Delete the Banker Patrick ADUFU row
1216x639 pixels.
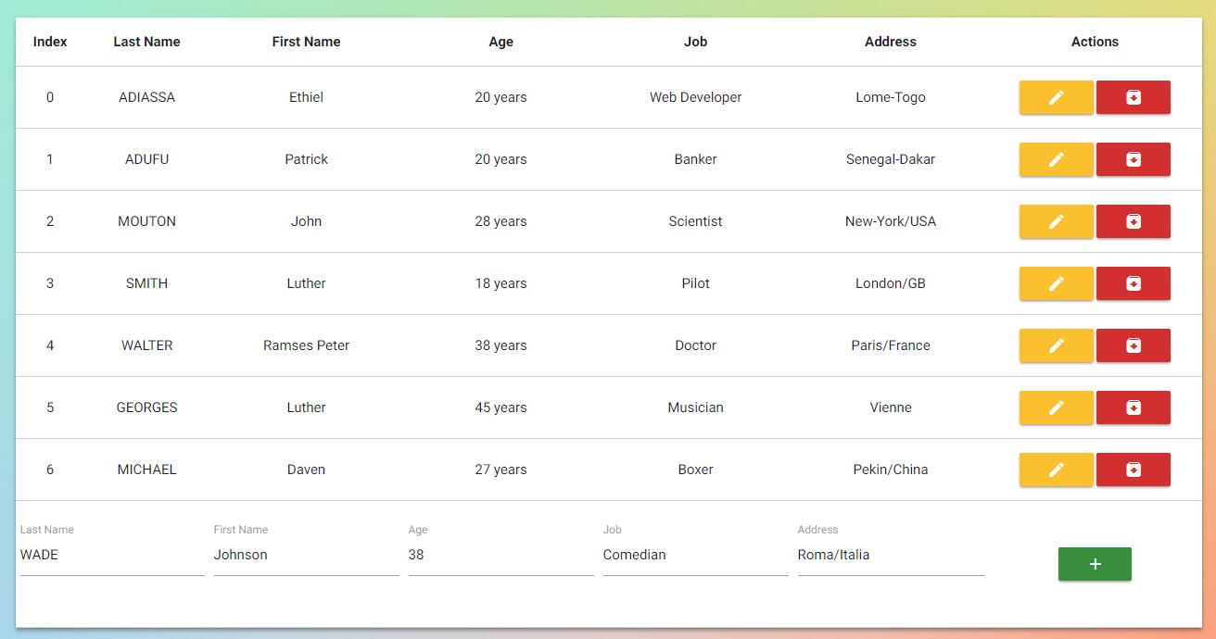[1134, 159]
